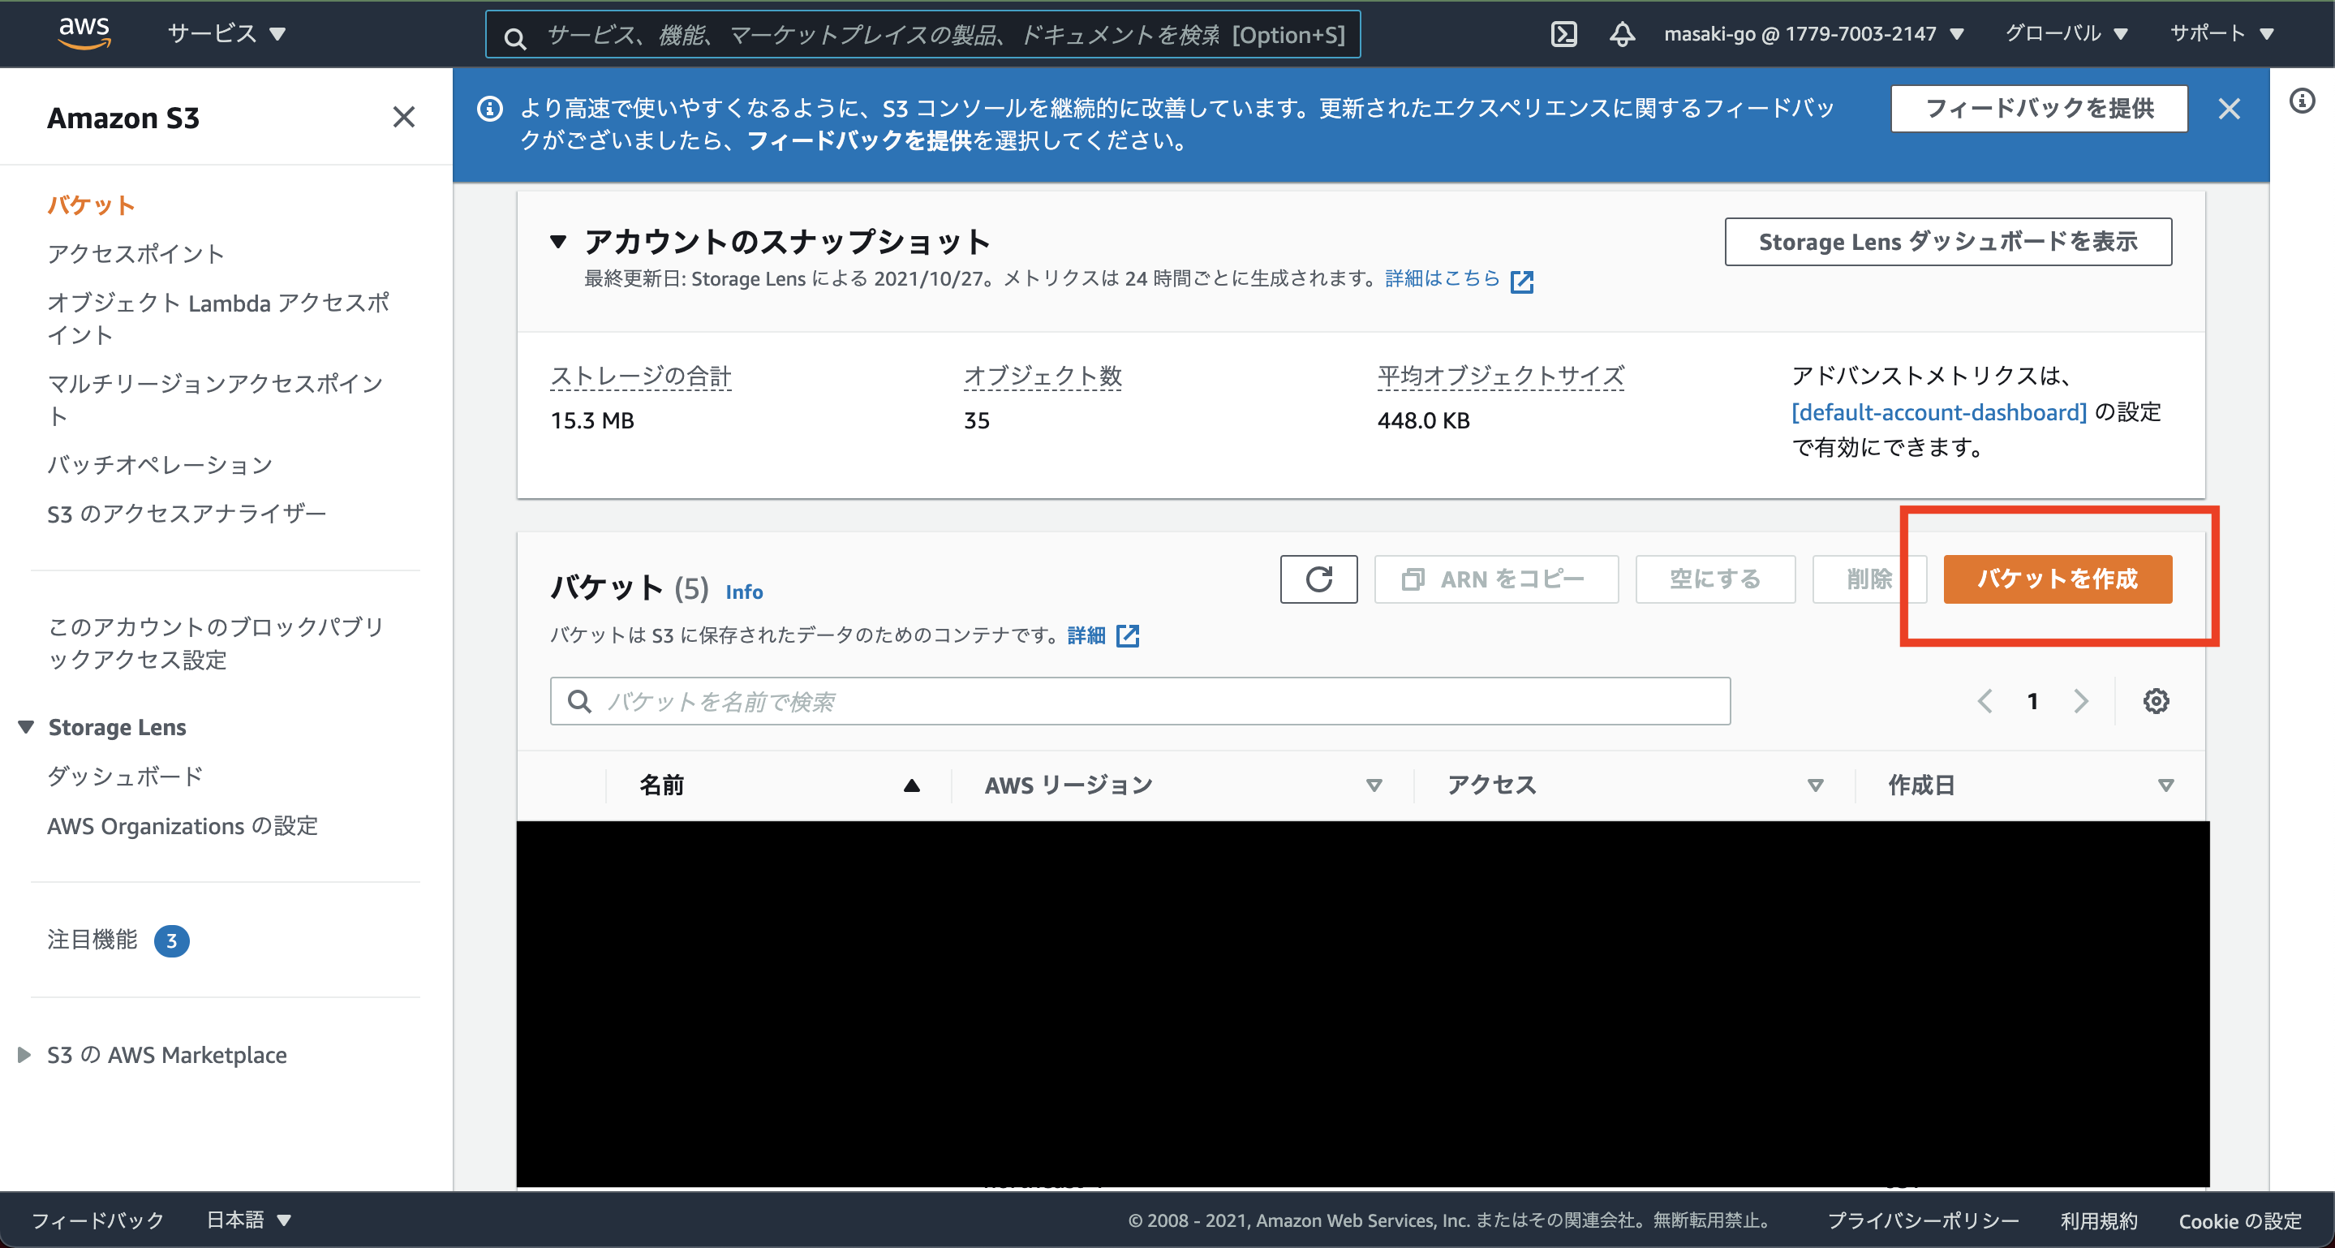Collapse the Storage Lens section
The image size is (2335, 1248).
[25, 726]
